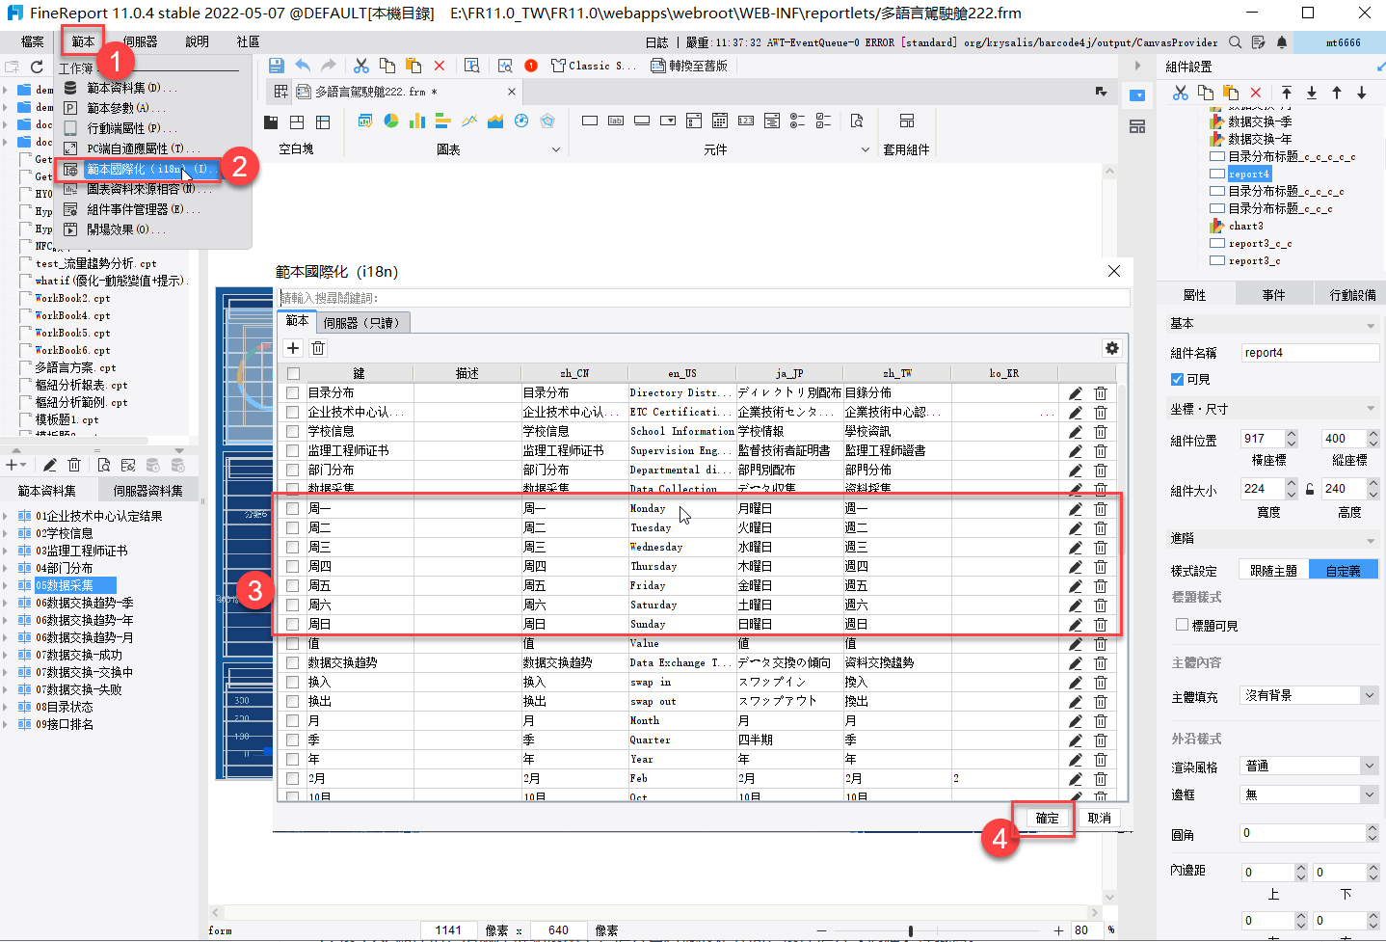Expand the 01企业技术中心认定结果 dataset
Viewport: 1386px width, 942px height.
click(x=6, y=516)
